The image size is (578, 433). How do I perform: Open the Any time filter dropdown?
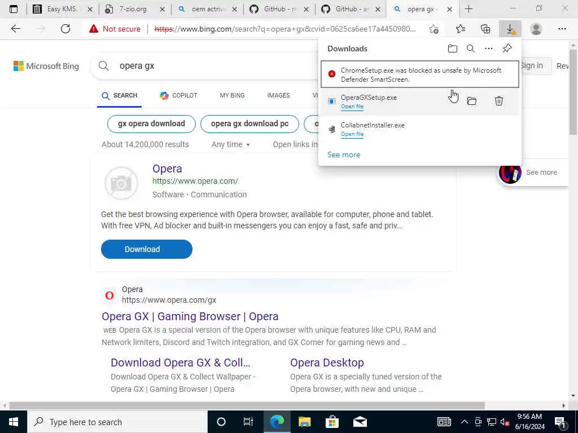[231, 144]
